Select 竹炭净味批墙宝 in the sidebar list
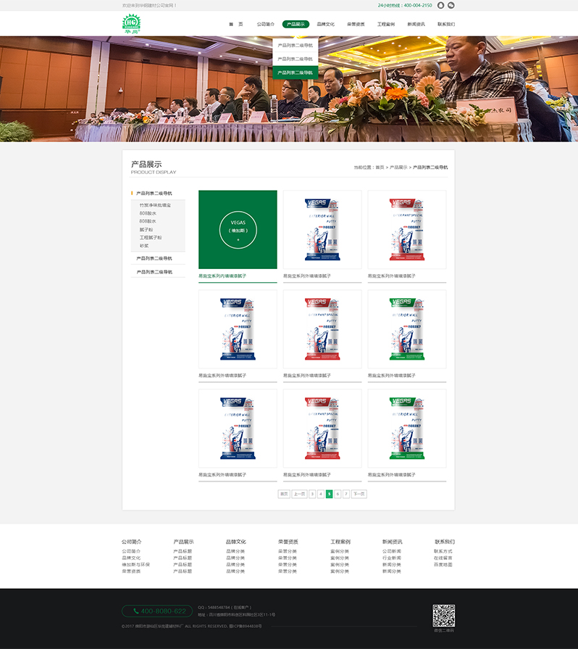578x649 pixels. pos(155,205)
